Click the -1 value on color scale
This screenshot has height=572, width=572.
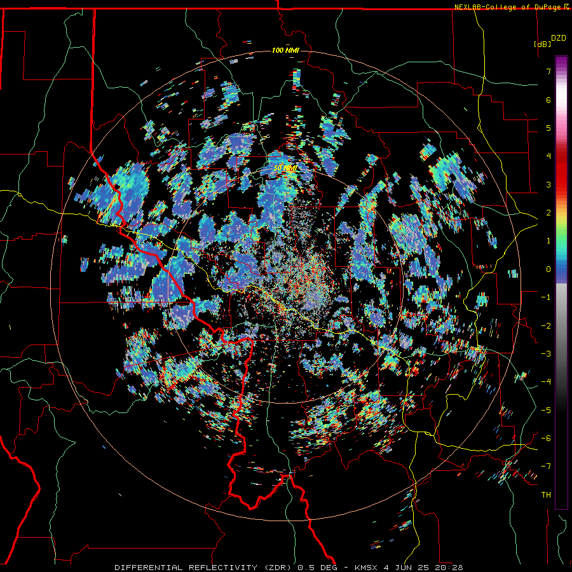(546, 297)
